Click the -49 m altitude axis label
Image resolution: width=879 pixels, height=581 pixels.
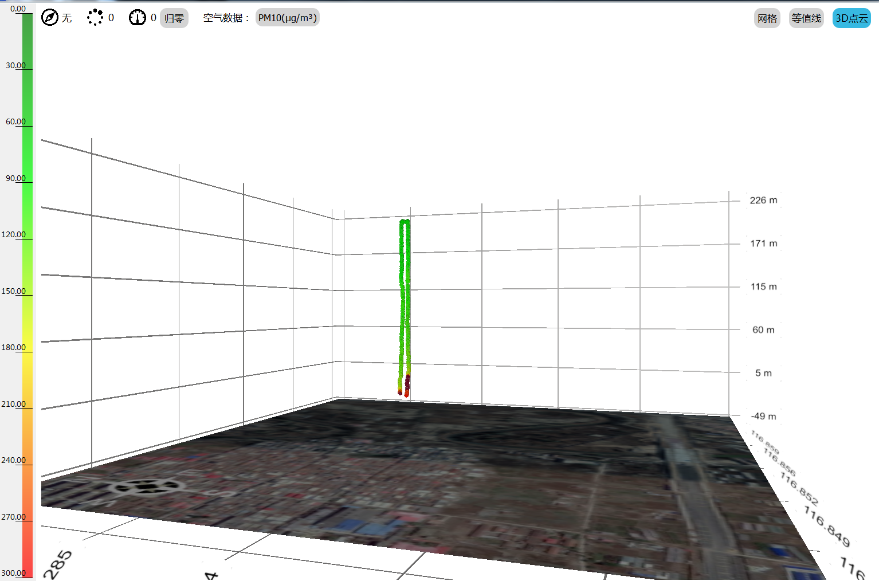[763, 416]
